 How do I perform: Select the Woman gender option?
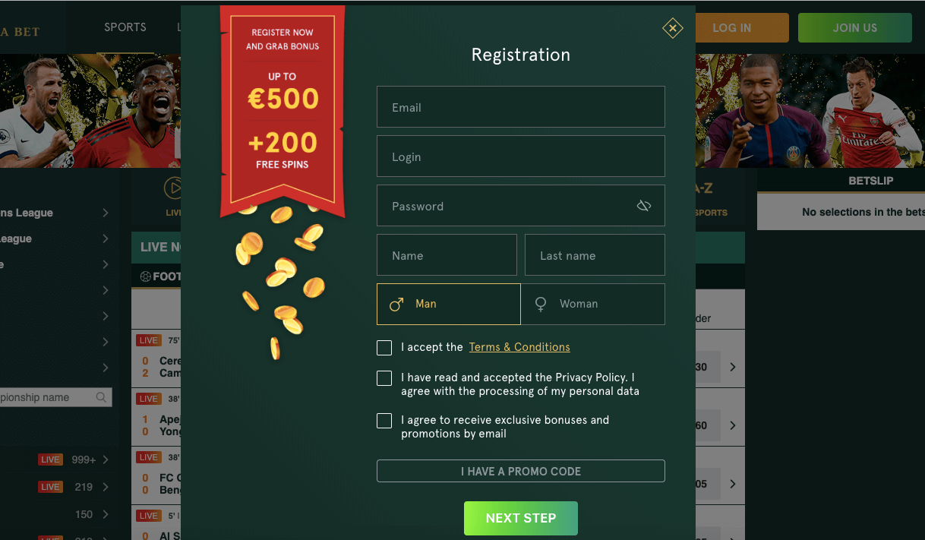pos(592,303)
